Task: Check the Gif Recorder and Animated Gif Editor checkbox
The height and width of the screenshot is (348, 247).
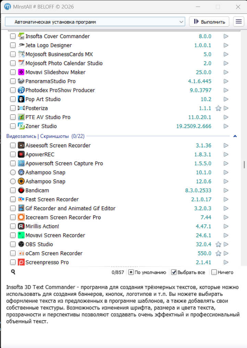Action: point(13,208)
